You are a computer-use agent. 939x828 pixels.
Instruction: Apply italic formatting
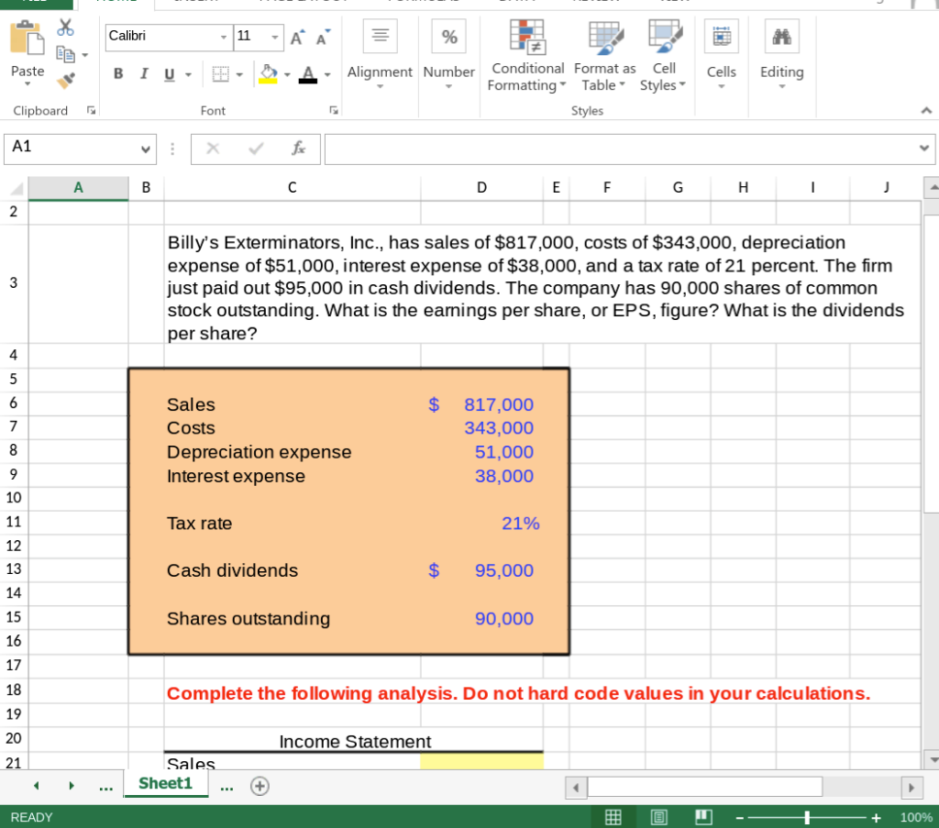click(x=143, y=73)
